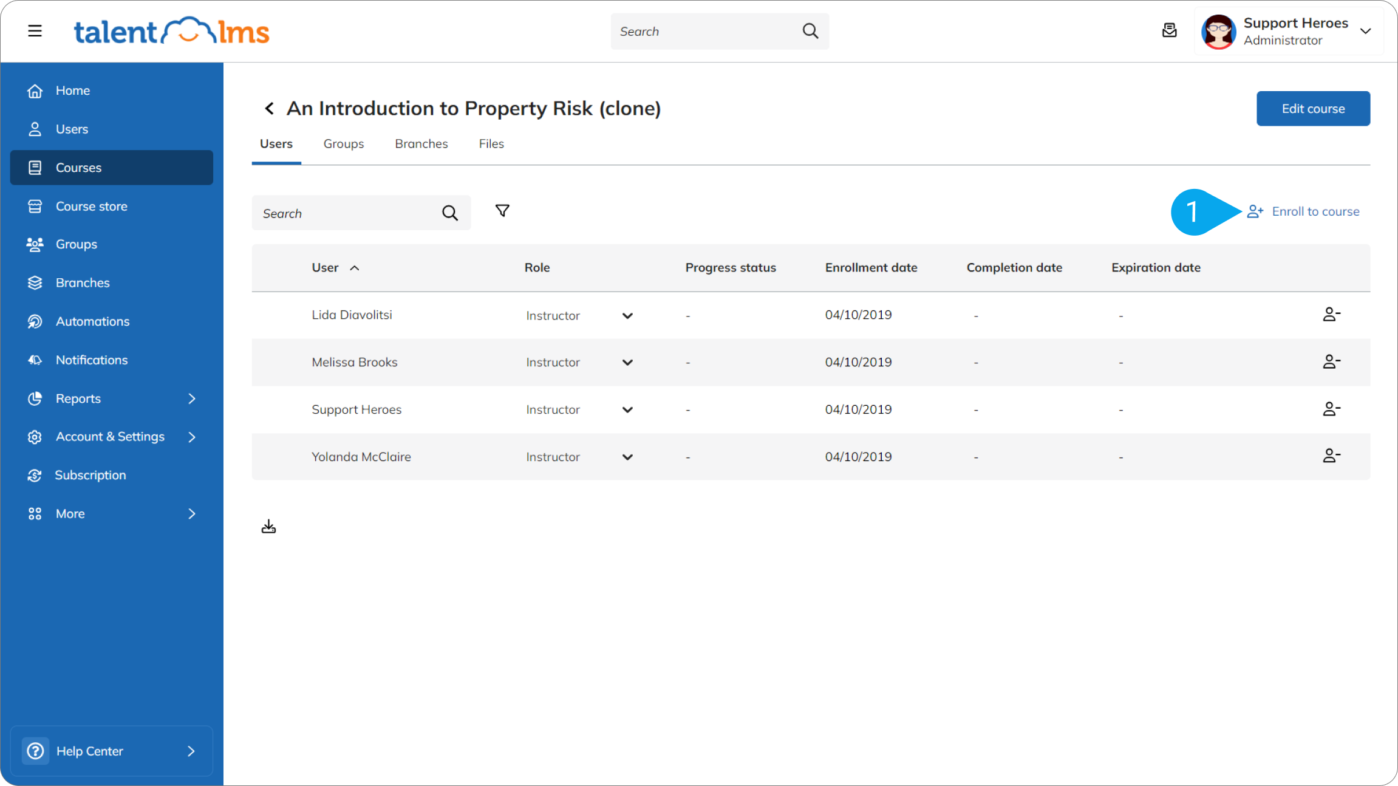Click Enroll to course link

click(x=1303, y=211)
